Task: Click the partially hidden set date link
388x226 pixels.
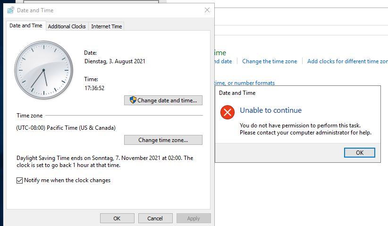Action: pyautogui.click(x=223, y=61)
